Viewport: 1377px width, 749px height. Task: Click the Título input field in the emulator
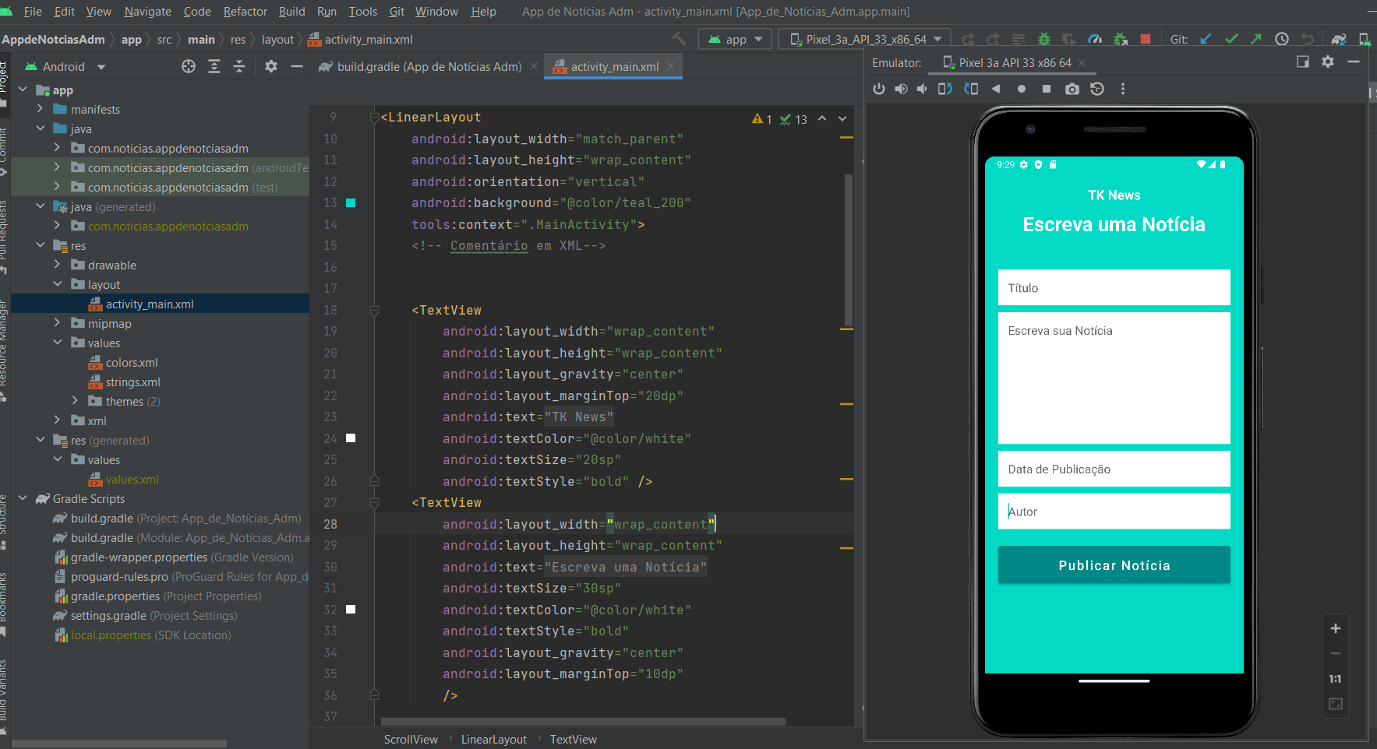point(1114,287)
